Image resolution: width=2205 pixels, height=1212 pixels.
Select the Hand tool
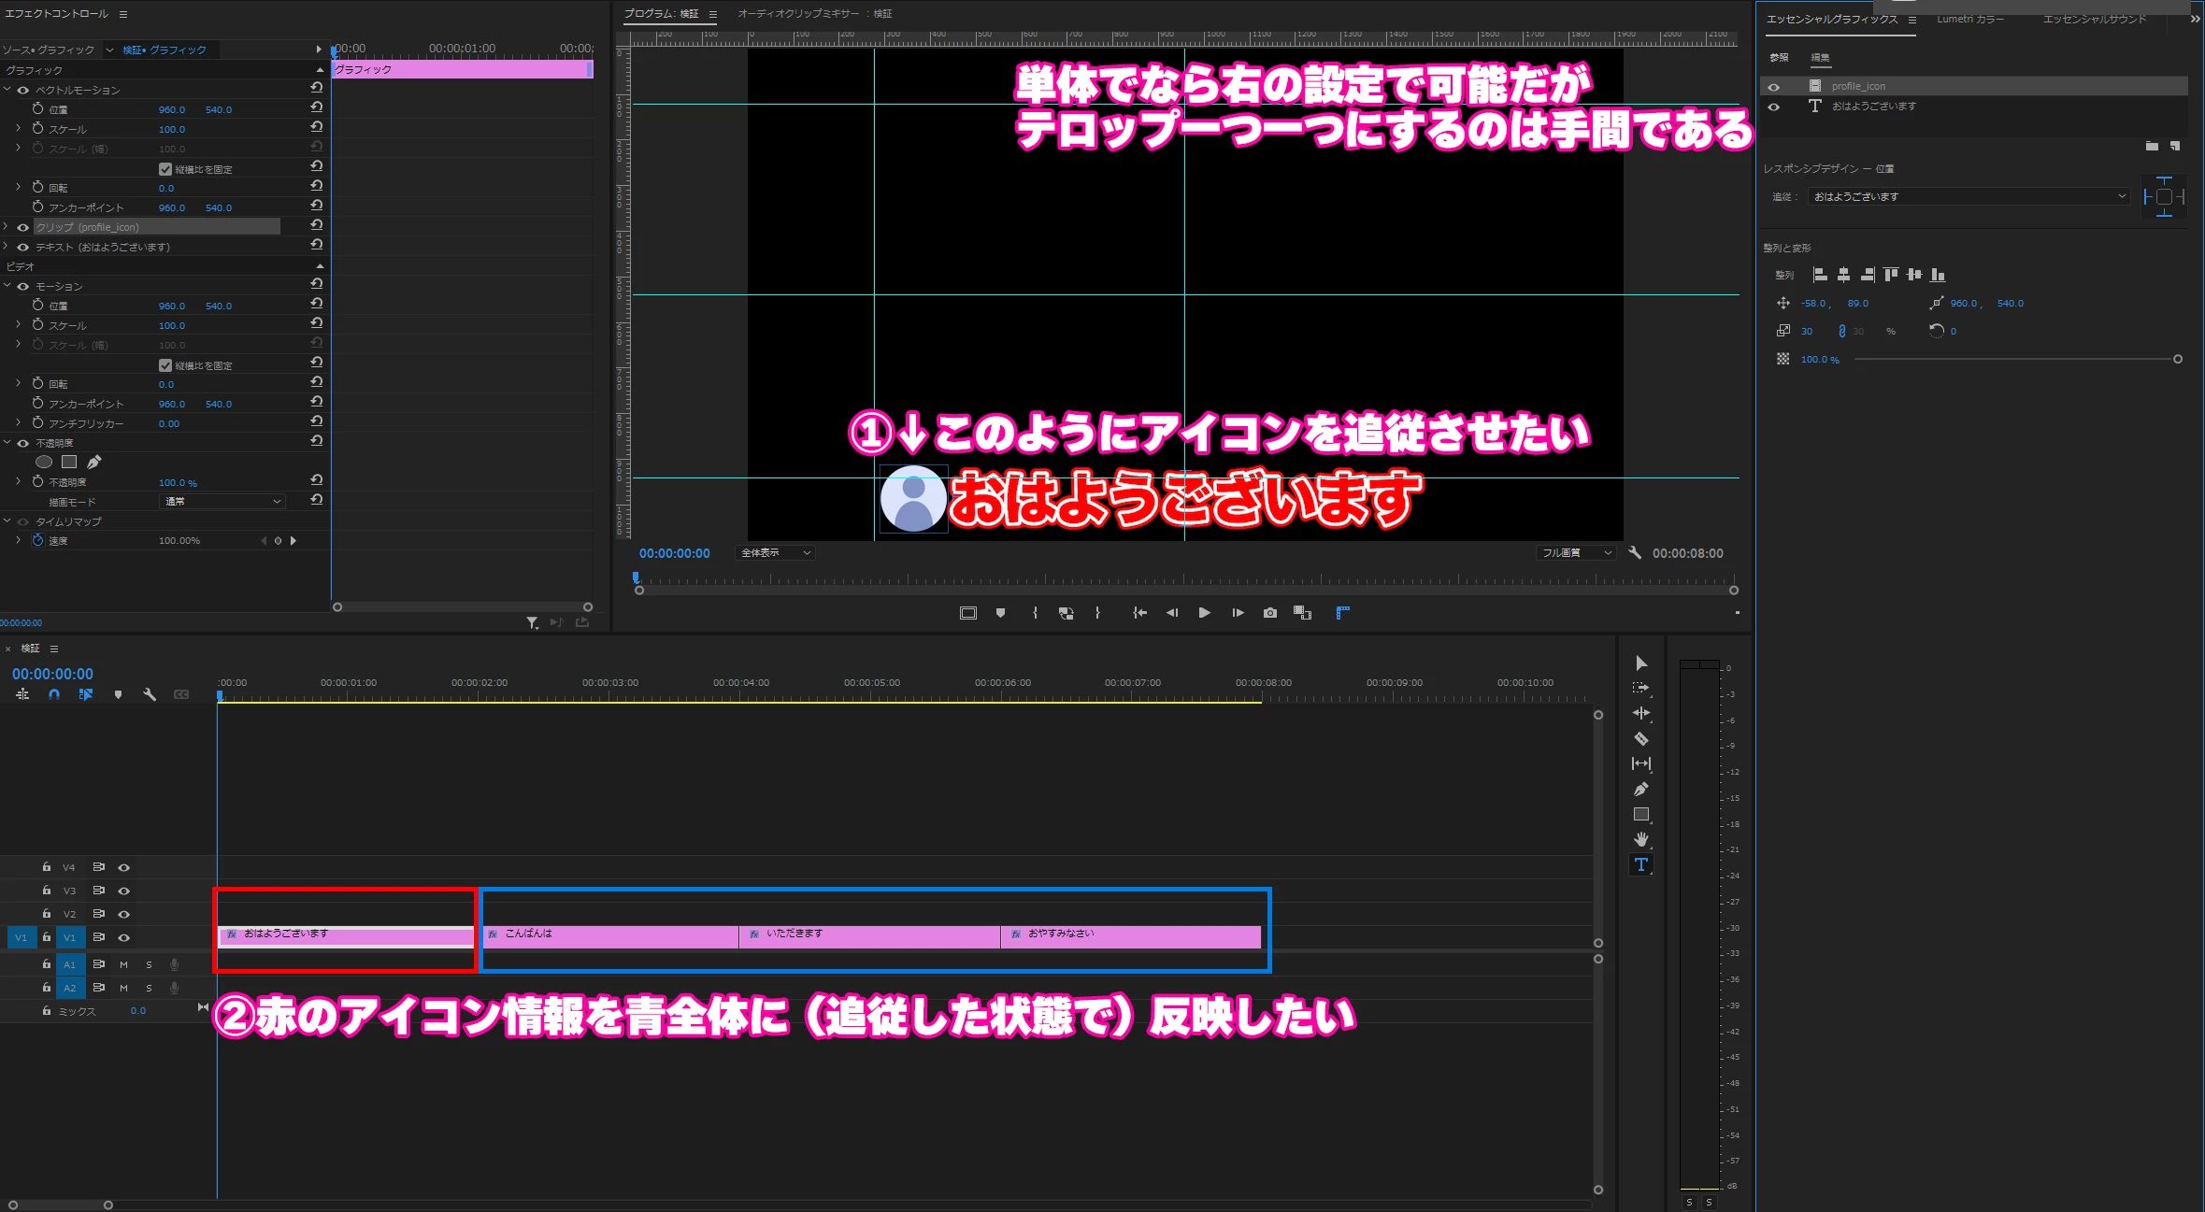click(1640, 839)
